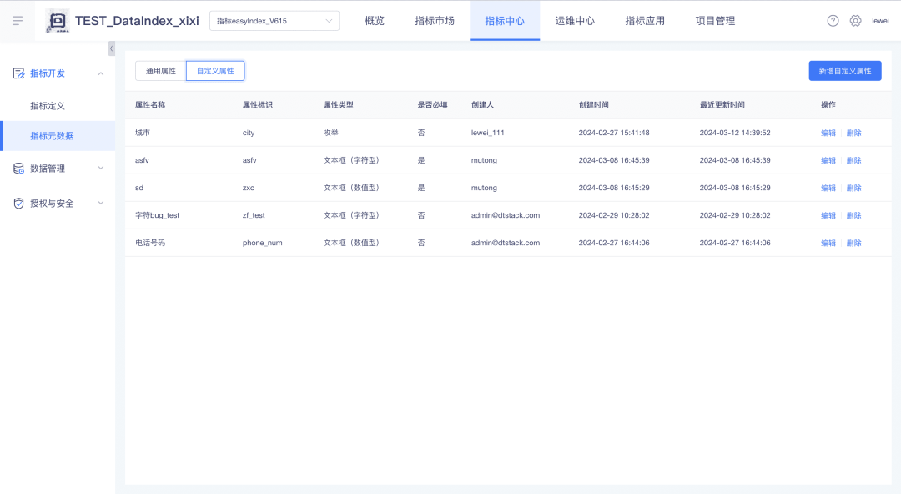901x494 pixels.
Task: Click the 指标开发 sidebar icon
Action: tap(19, 73)
